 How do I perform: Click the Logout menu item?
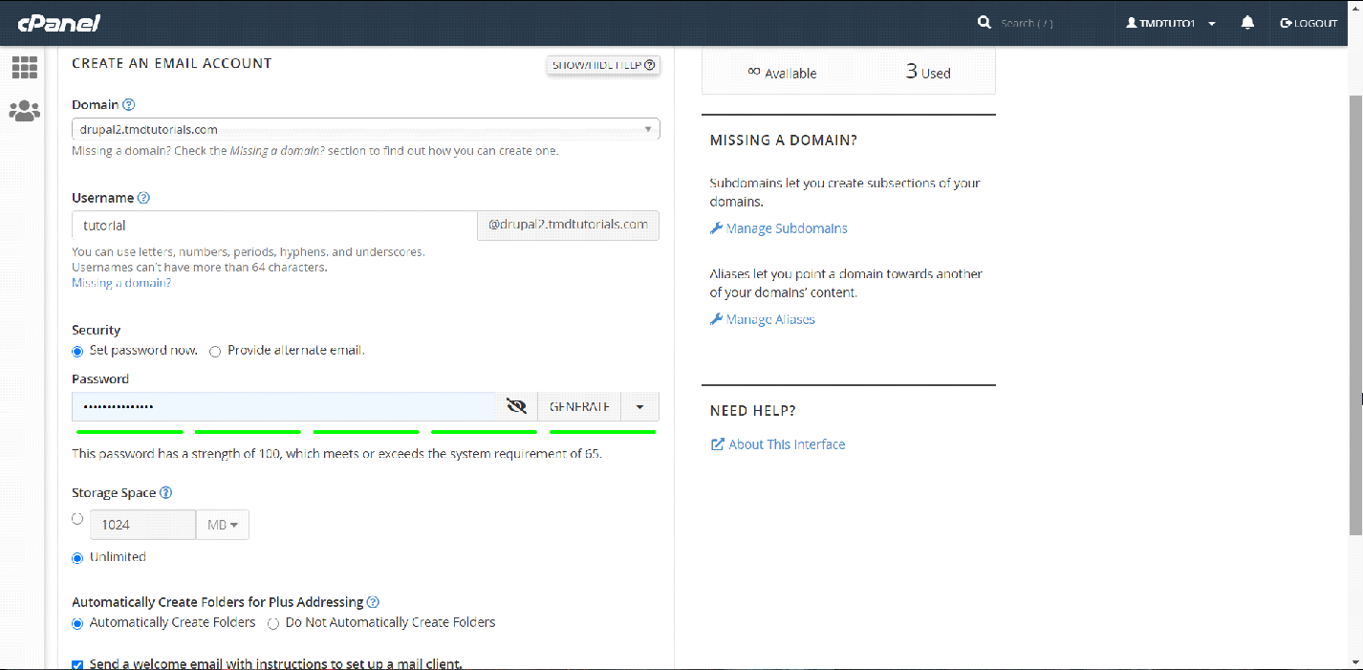pyautogui.click(x=1309, y=23)
